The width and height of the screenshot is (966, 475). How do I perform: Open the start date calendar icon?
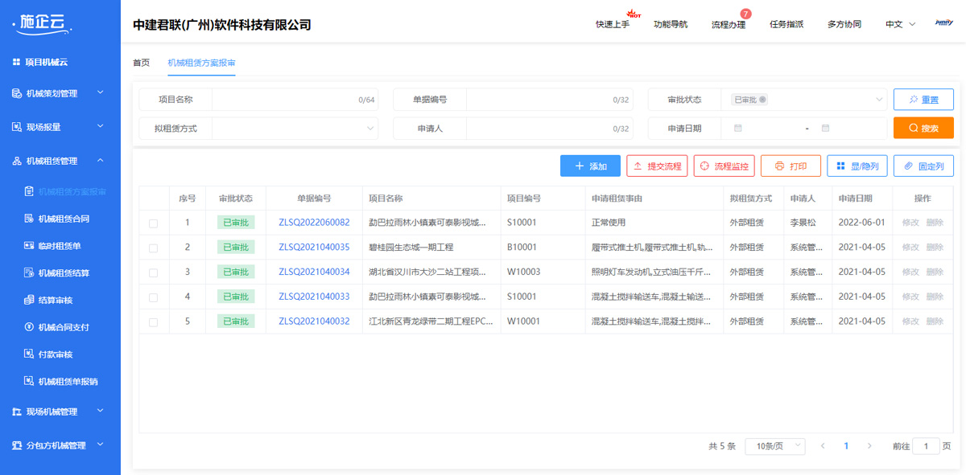[738, 129]
